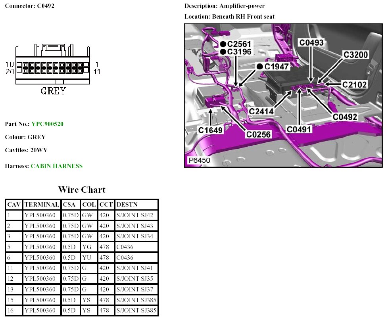Viewport: 388px width, 320px height.
Task: Click the C0492 callout in location image
Action: [345, 117]
